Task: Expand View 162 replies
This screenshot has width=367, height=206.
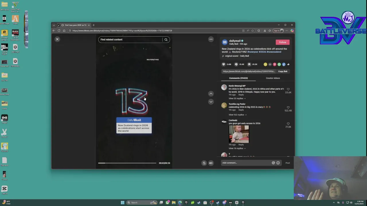Action: pos(237,115)
